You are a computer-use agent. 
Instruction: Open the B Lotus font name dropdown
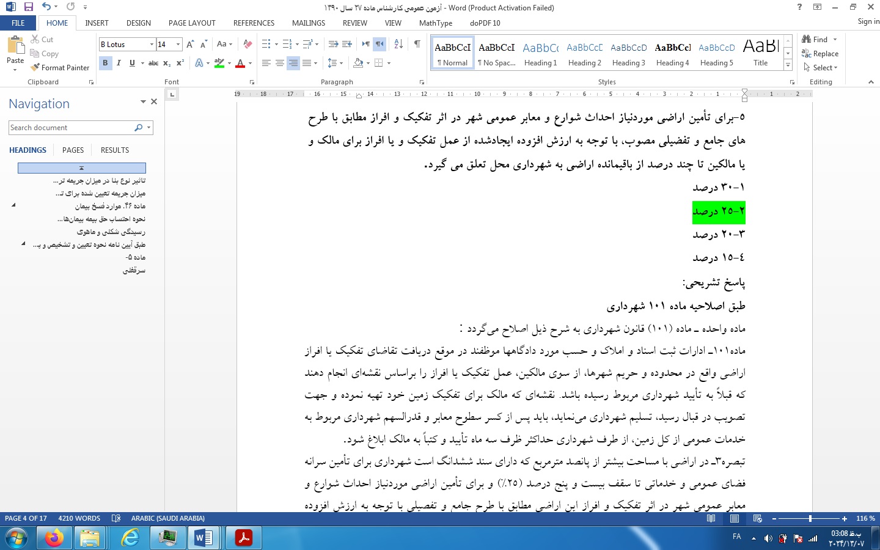[x=152, y=44]
